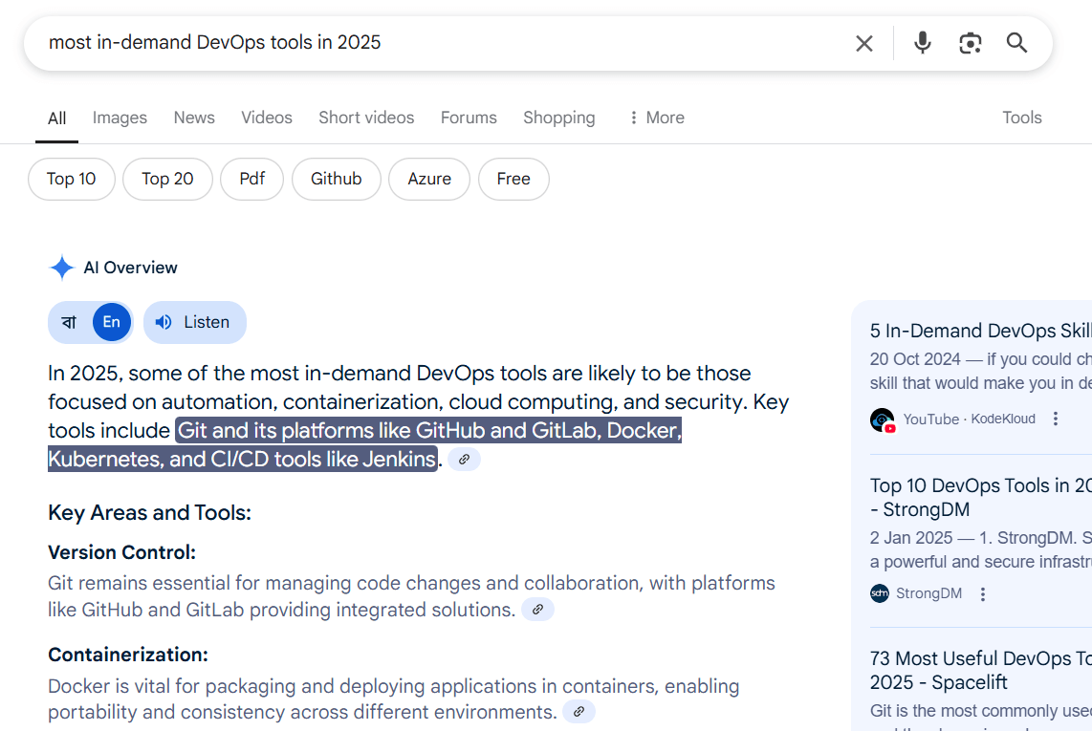Open options menu for StrongDM result
The width and height of the screenshot is (1092, 731).
983,593
